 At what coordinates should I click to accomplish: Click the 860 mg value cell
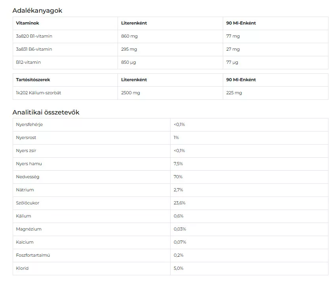coord(129,36)
